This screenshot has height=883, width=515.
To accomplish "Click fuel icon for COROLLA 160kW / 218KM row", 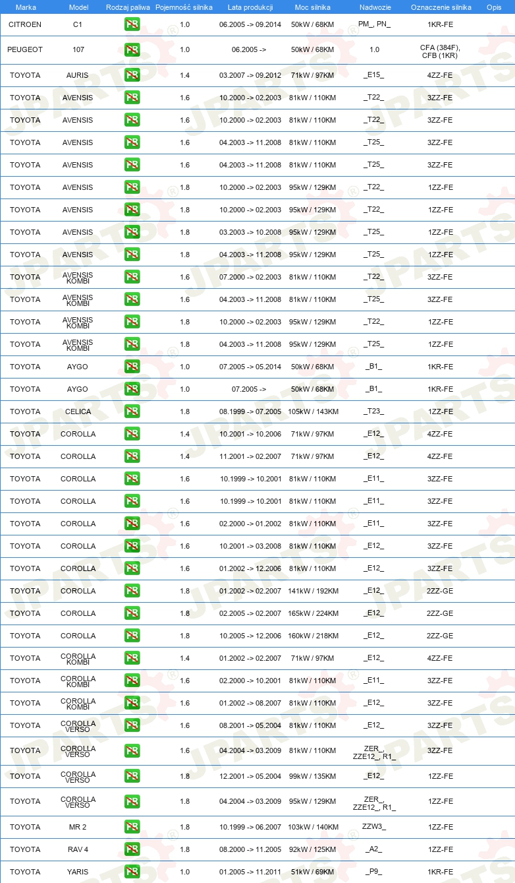I will click(132, 636).
